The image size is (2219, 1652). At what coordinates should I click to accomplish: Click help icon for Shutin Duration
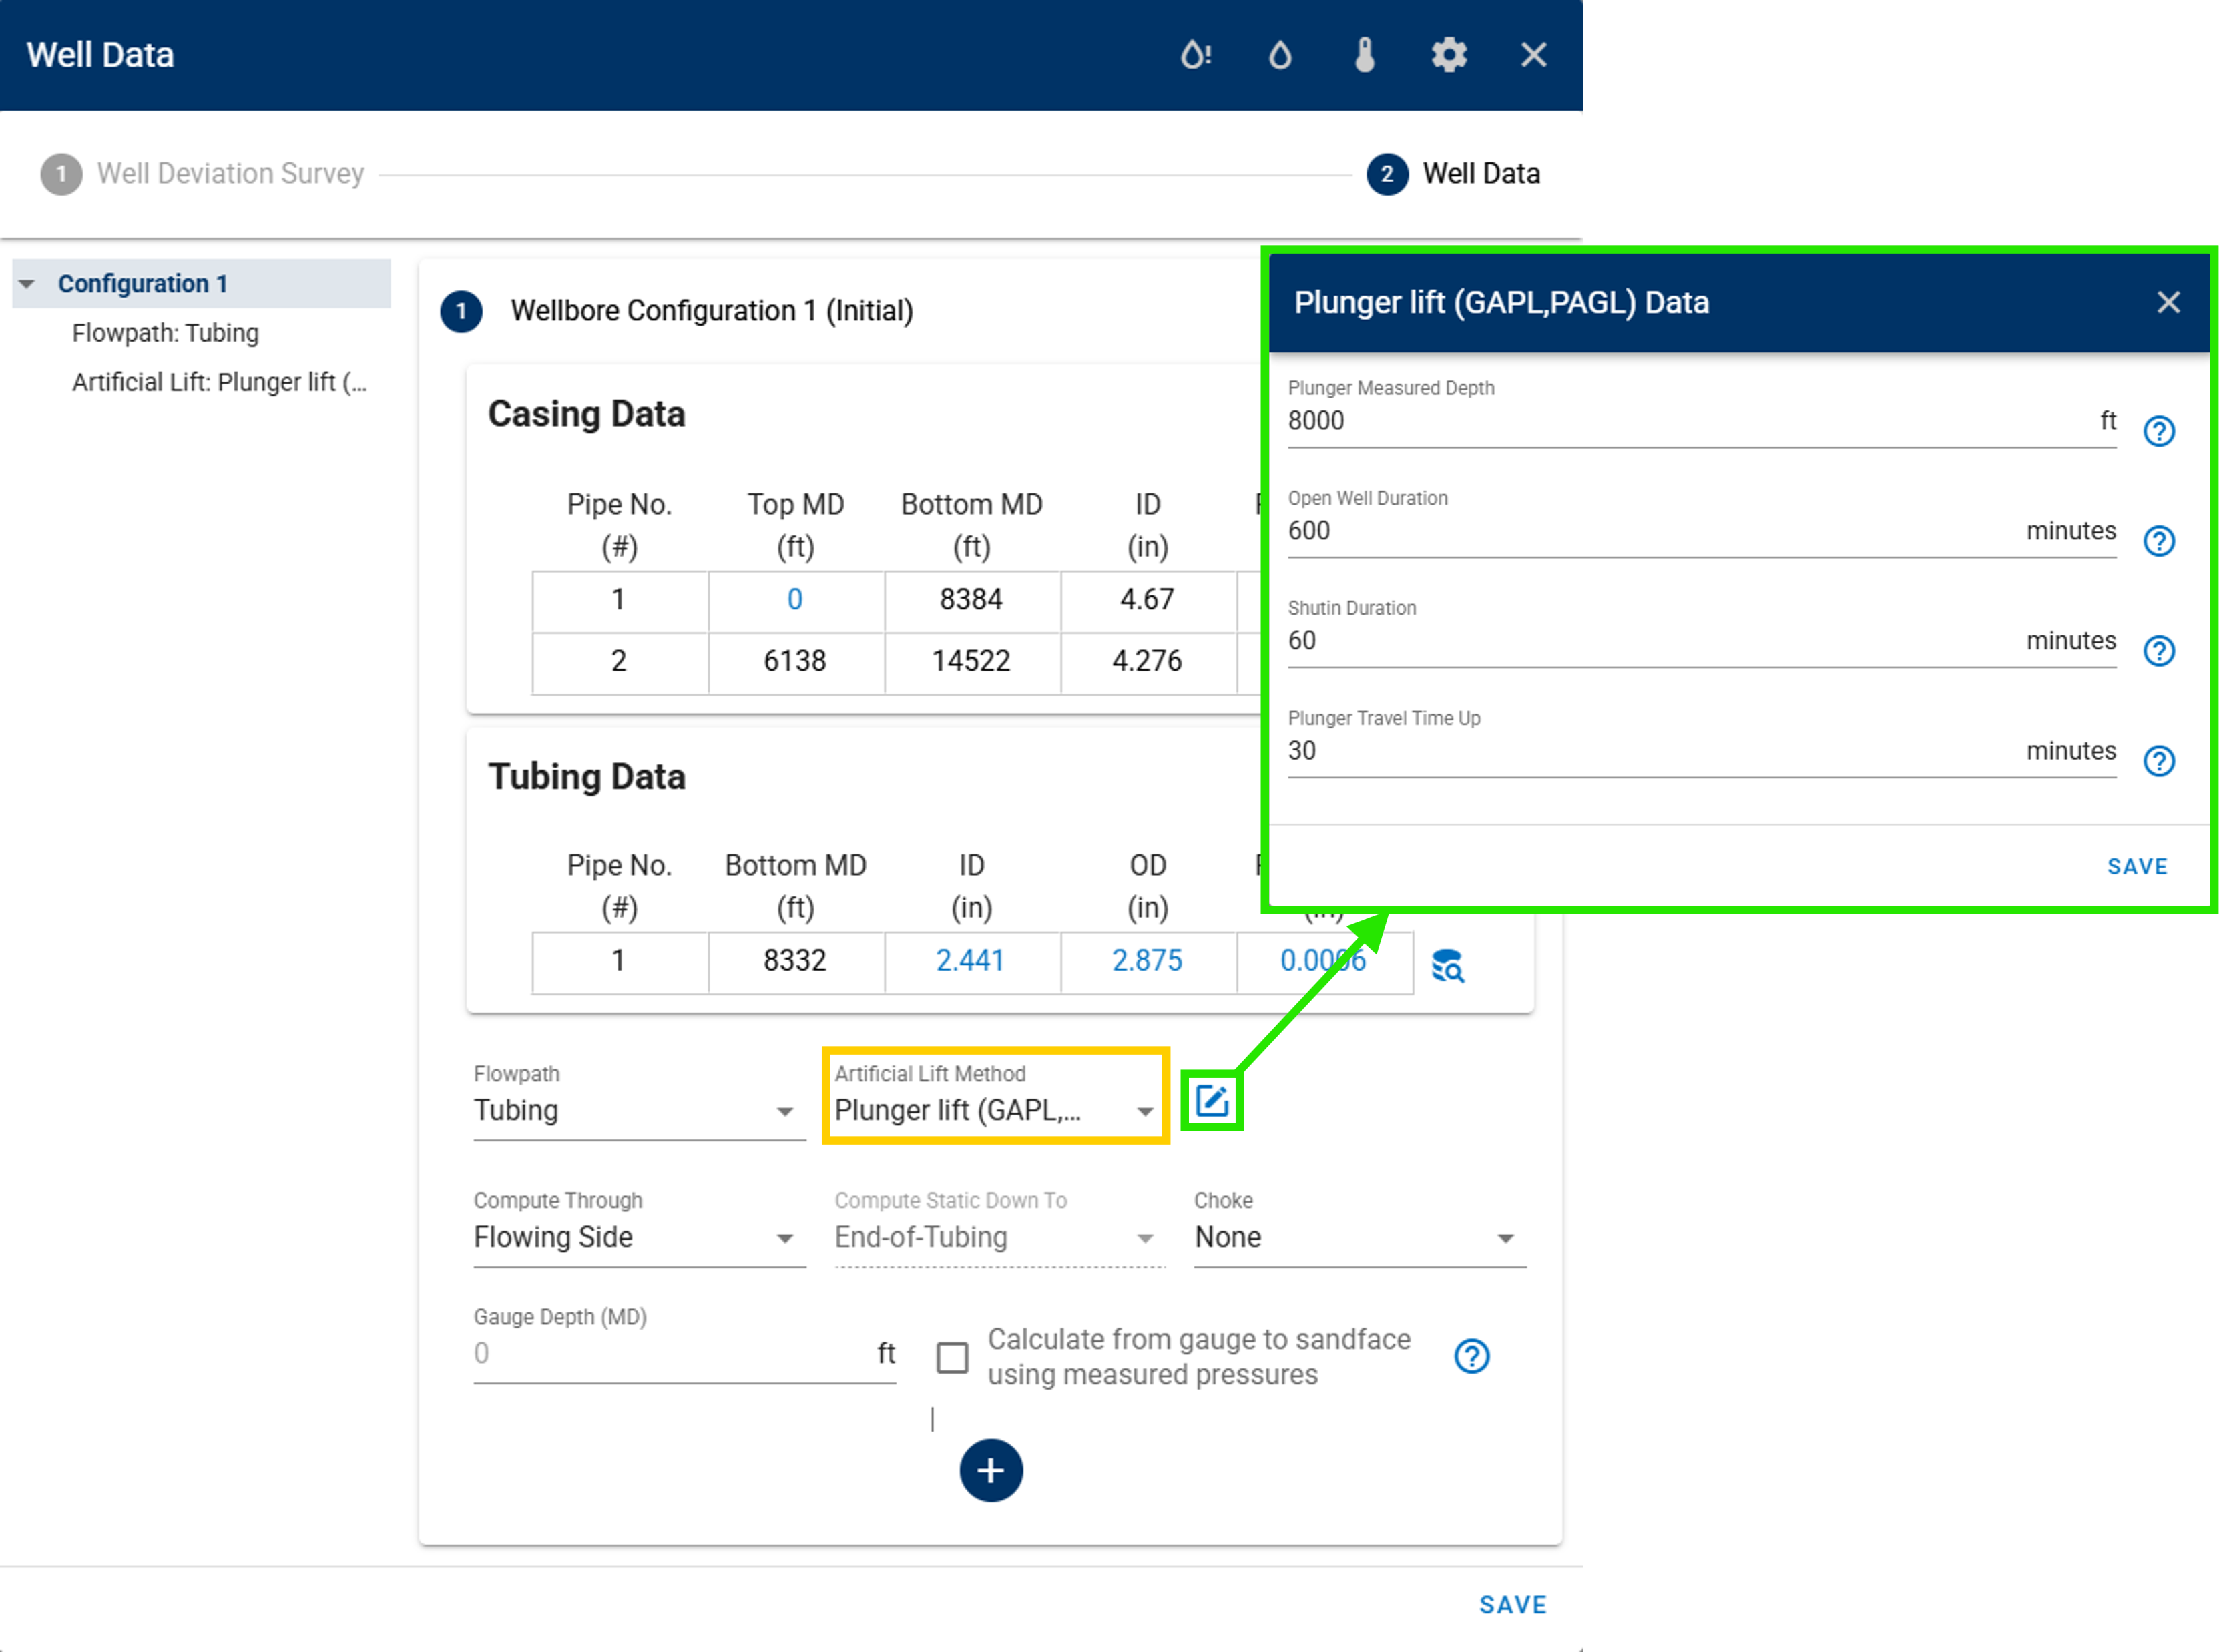2158,651
